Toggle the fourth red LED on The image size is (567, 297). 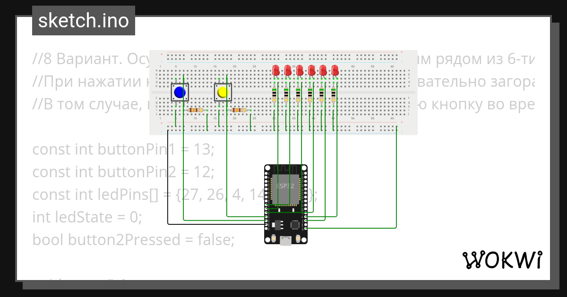[x=311, y=69]
